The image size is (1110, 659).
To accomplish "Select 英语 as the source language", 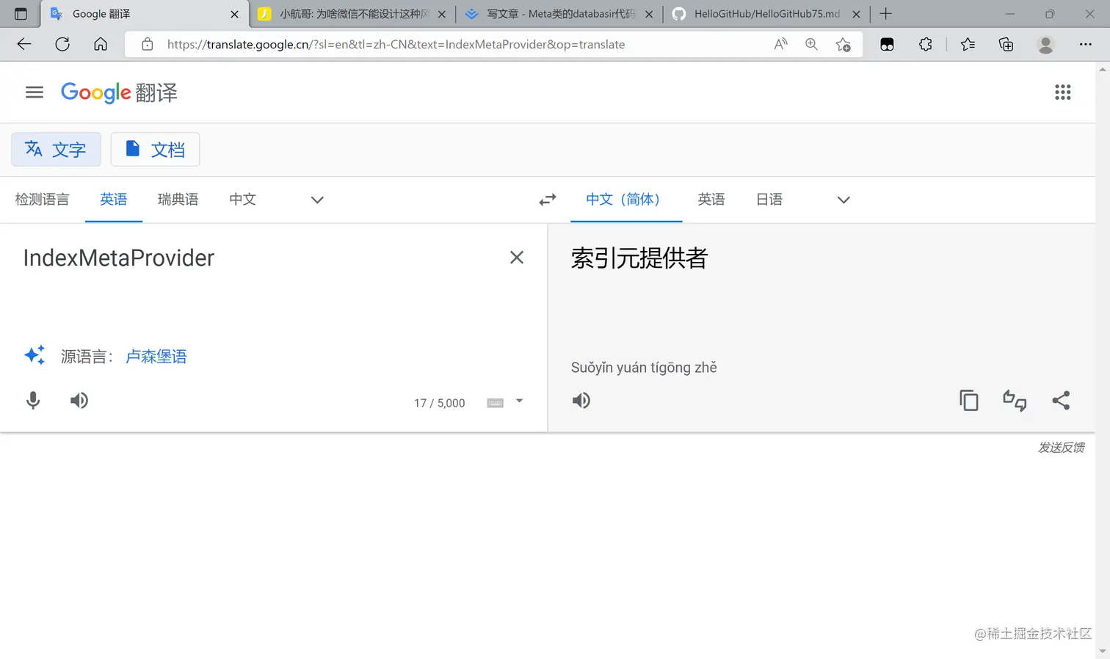I will (114, 200).
